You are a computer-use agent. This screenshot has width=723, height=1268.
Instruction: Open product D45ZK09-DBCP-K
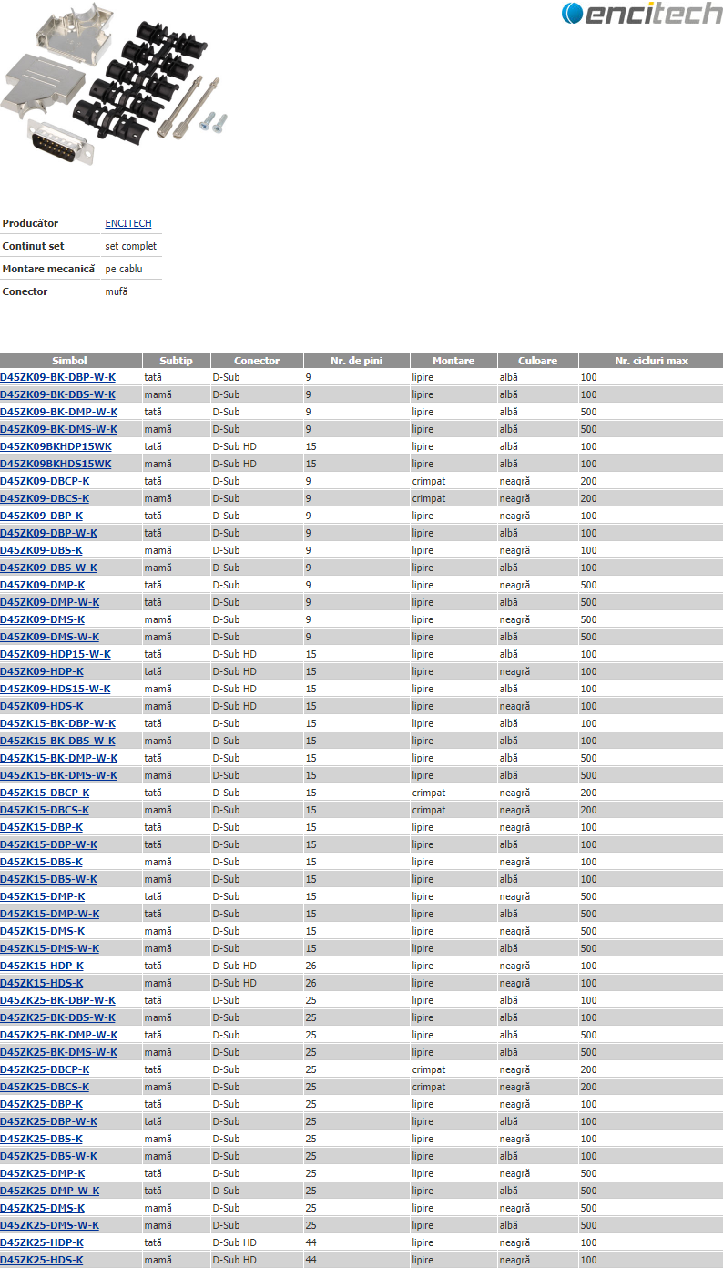click(45, 481)
